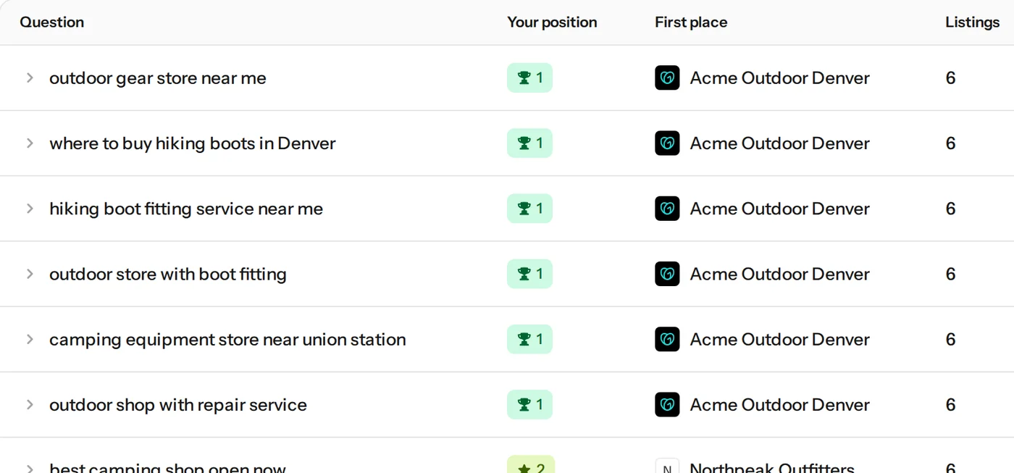The image size is (1014, 473).
Task: Expand the "where to buy hiking boots in Denver" row
Action: tap(30, 143)
